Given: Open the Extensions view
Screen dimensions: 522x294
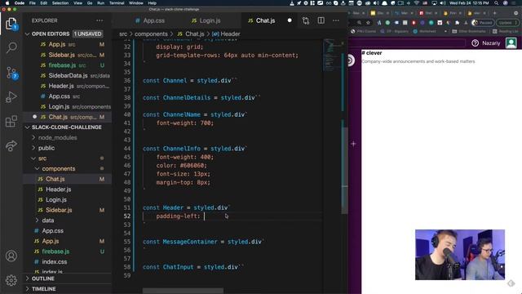Looking at the screenshot, I should [x=11, y=122].
